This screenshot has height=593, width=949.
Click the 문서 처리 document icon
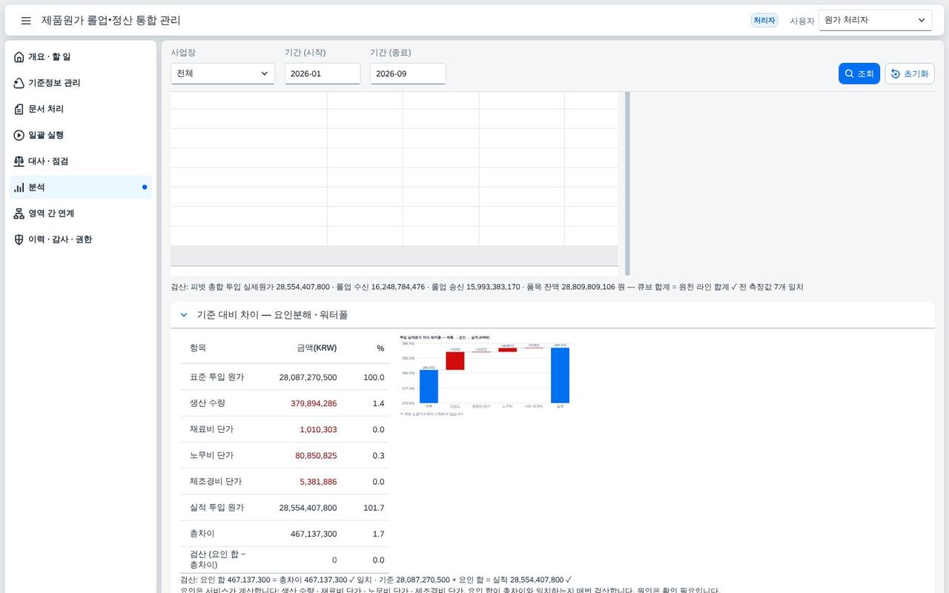click(x=19, y=109)
